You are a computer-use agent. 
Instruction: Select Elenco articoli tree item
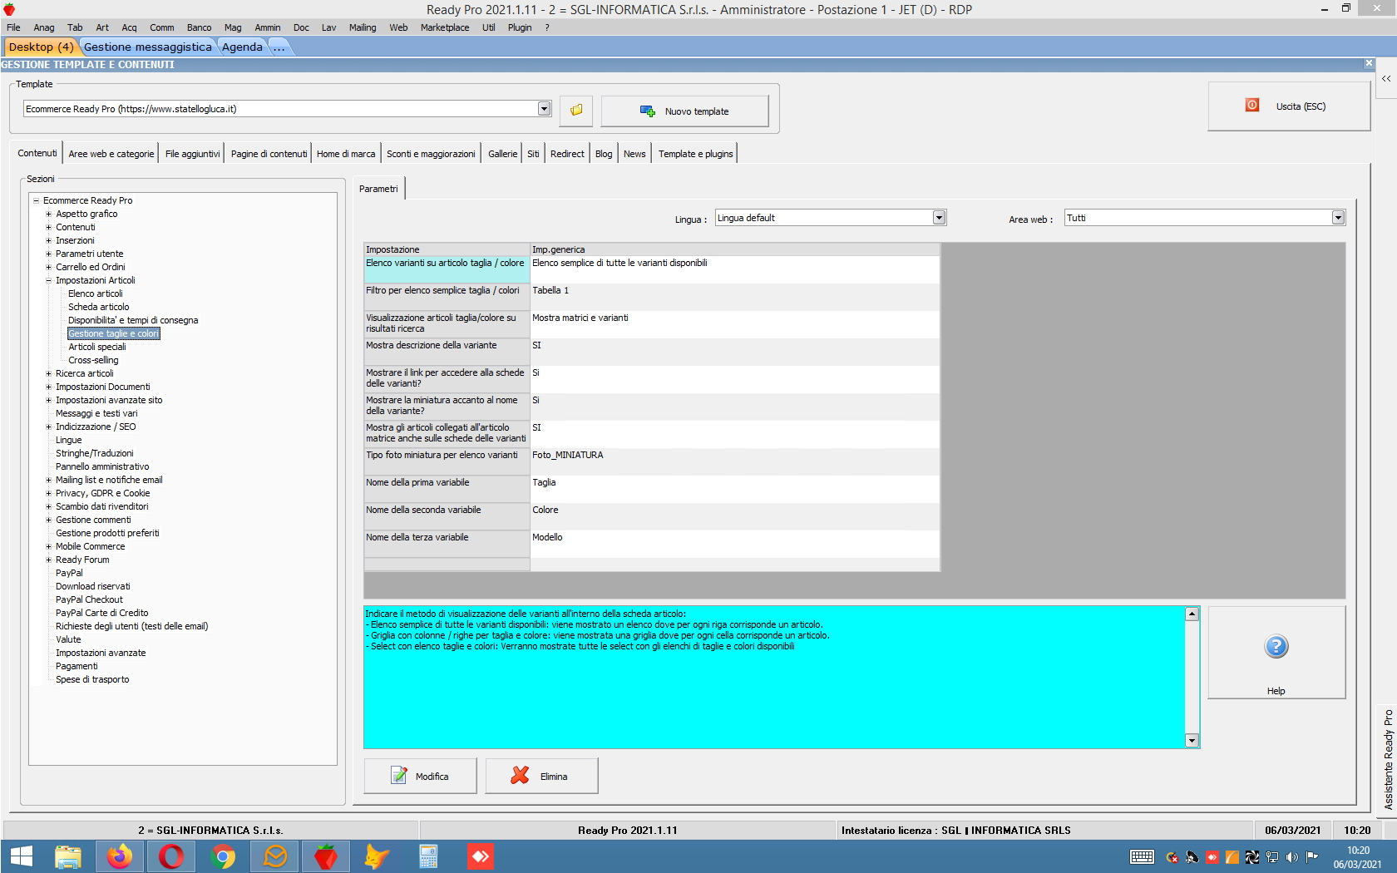[x=96, y=293]
